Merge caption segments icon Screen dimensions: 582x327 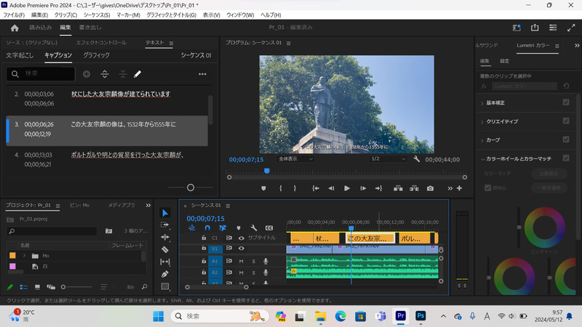pos(122,74)
